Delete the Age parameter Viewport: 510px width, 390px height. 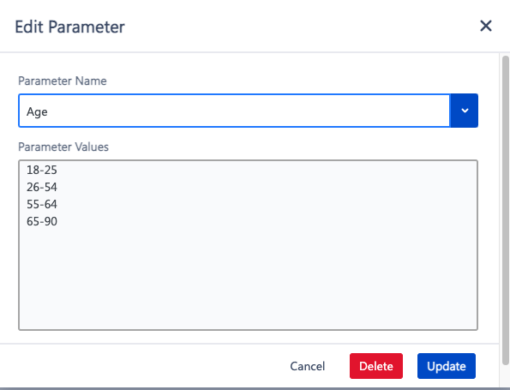pyautogui.click(x=376, y=366)
